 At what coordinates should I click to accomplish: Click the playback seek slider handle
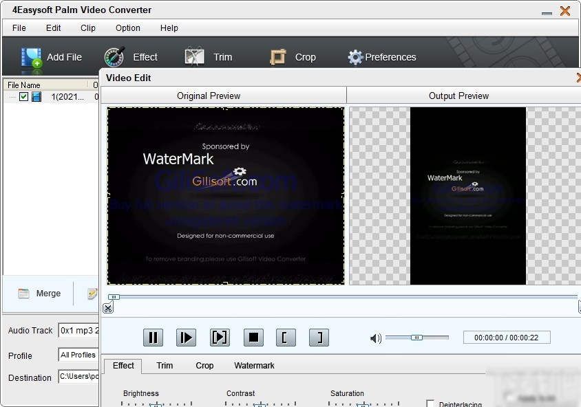(114, 297)
